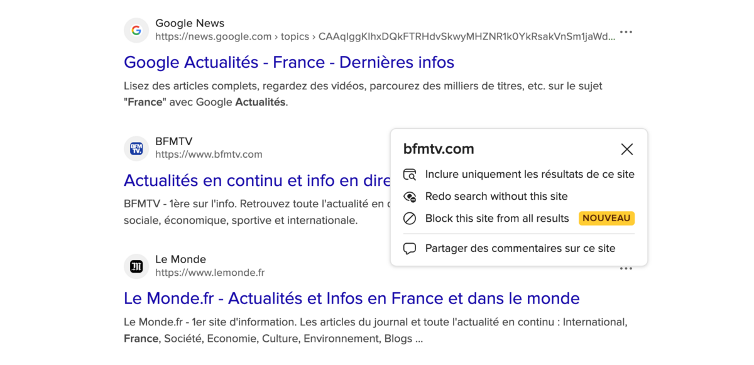Click the news.google.com URL breadcrumb
Screen dimensions: 754x365
point(385,36)
